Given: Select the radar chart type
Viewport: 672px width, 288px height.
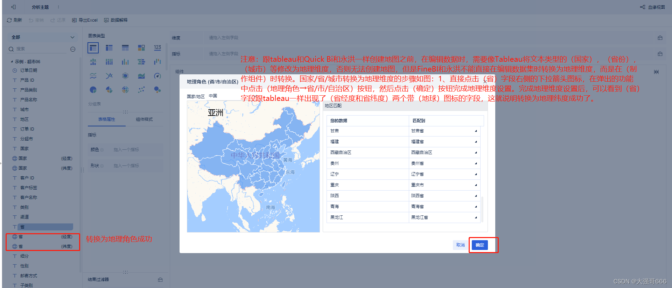Looking at the screenshot, I should coord(125,76).
